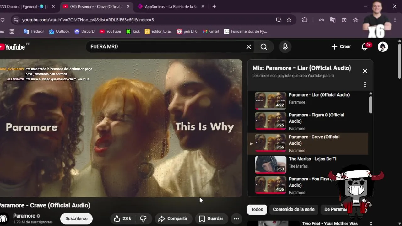This screenshot has width=402, height=226.
Task: Open the Paramore channel name link
Action: 24,216
